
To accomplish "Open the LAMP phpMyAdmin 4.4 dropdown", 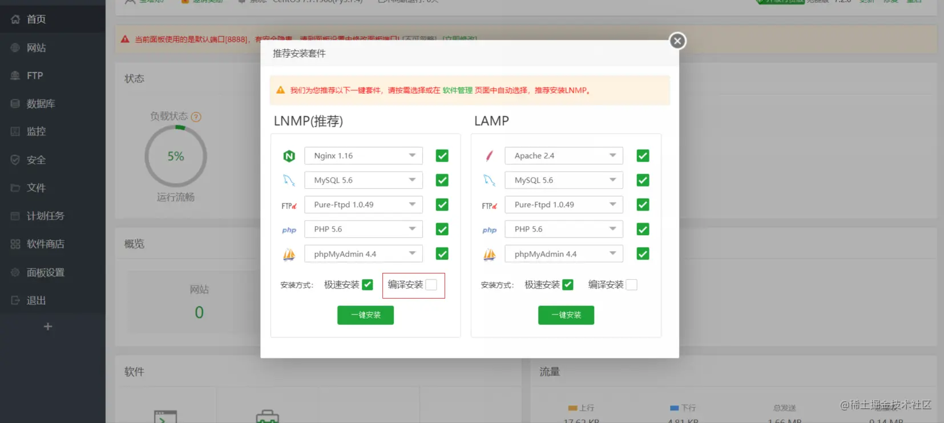I will [564, 254].
